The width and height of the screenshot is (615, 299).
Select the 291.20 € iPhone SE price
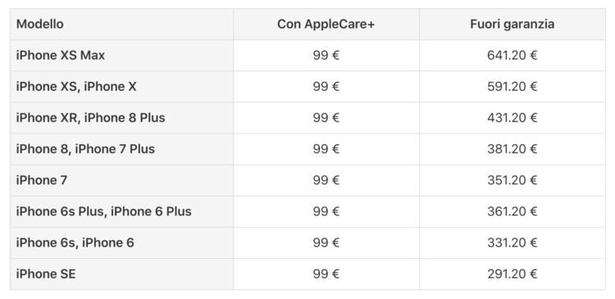tap(512, 274)
